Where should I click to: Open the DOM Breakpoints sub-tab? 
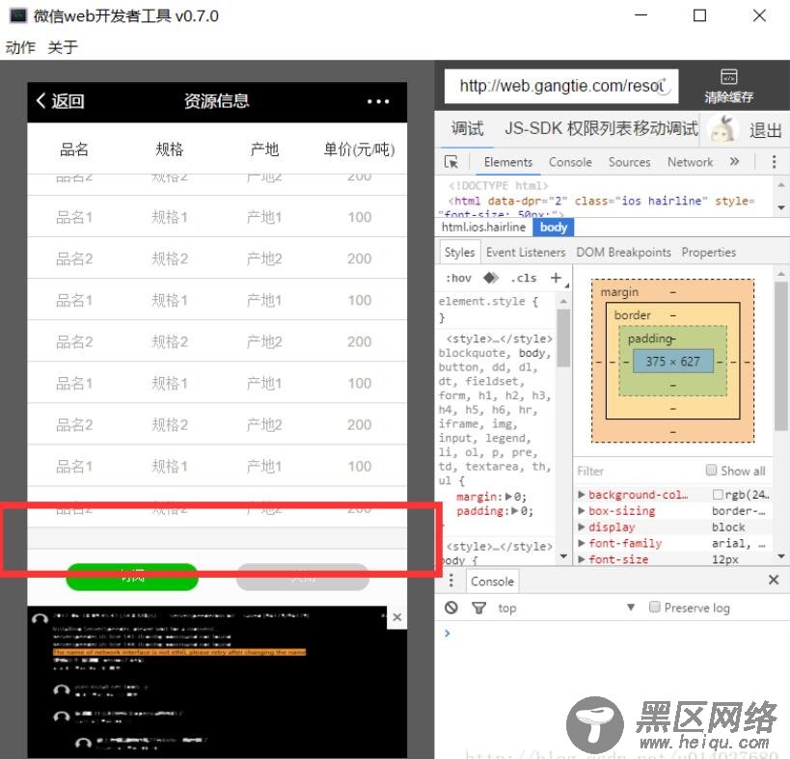623,252
